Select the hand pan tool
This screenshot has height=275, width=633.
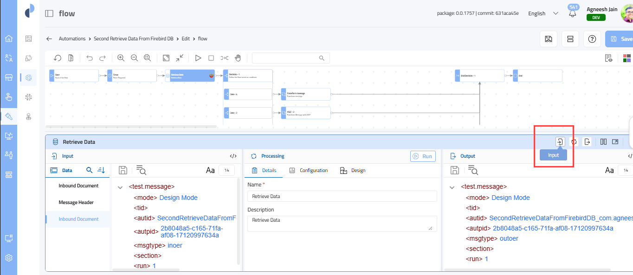click(x=238, y=58)
